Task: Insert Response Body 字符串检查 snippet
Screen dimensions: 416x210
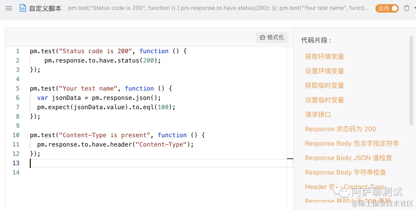Action: [346, 172]
